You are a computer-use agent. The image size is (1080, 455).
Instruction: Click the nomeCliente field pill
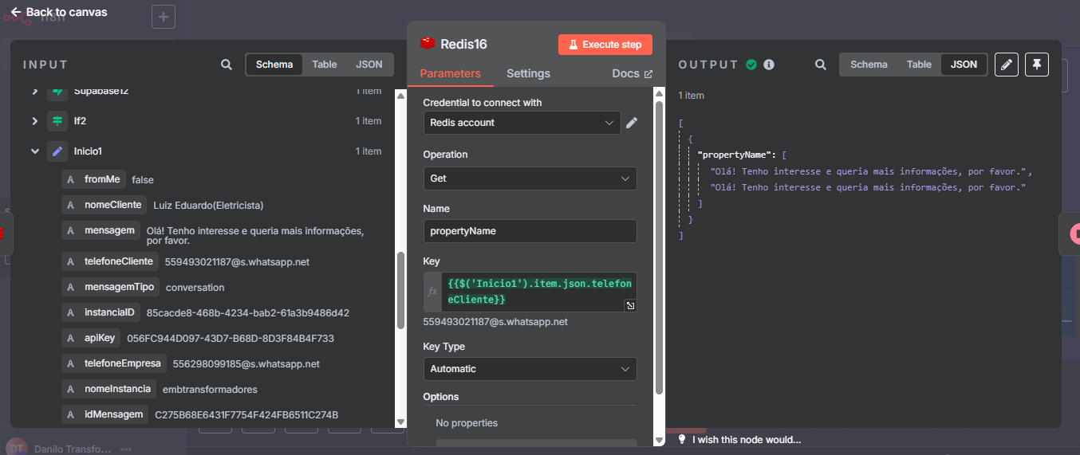(104, 205)
